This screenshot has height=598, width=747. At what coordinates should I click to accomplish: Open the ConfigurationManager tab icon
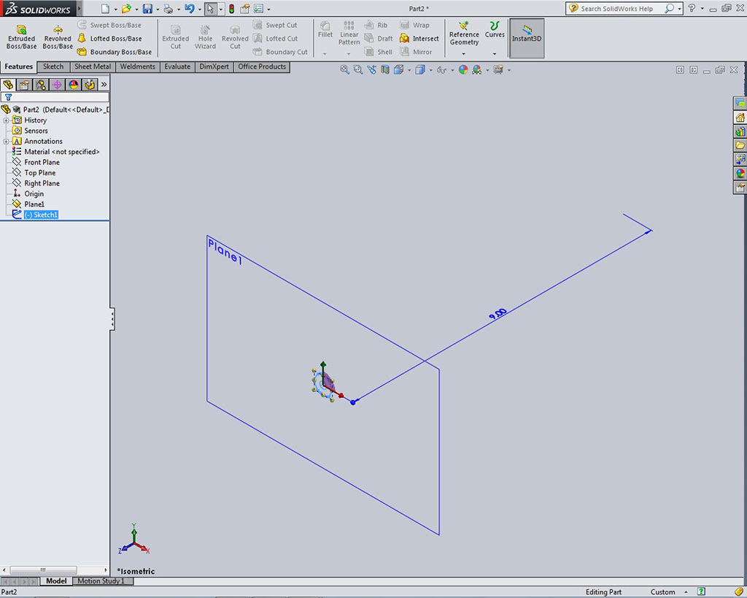41,85
